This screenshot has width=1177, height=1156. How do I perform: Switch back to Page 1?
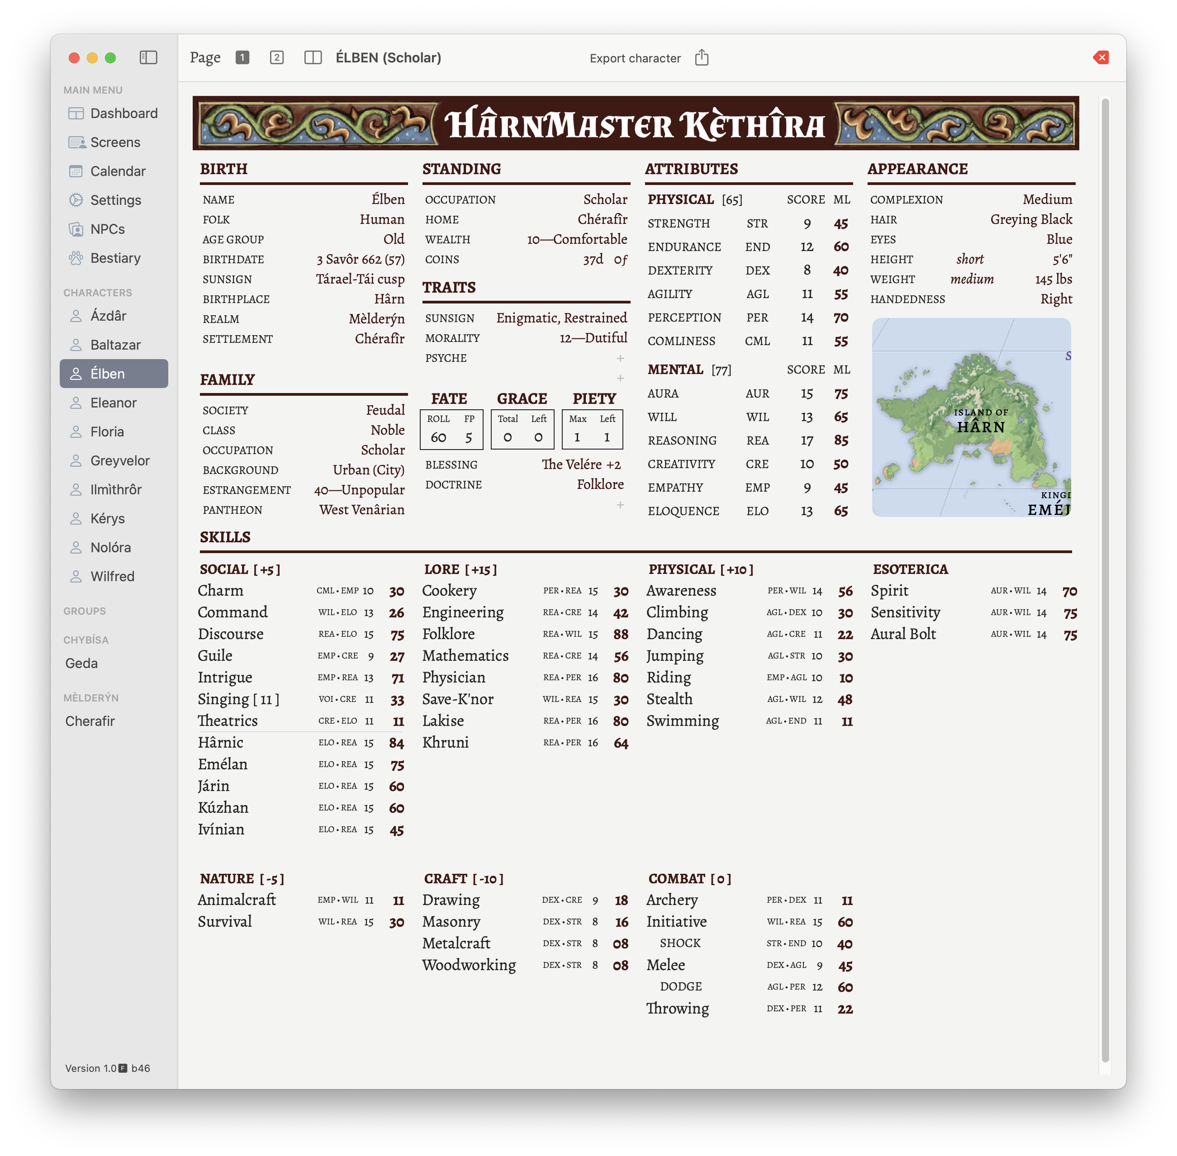pyautogui.click(x=242, y=57)
